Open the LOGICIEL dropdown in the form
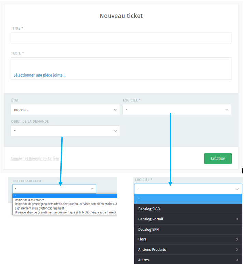This screenshot has width=244, height=266. click(177, 110)
